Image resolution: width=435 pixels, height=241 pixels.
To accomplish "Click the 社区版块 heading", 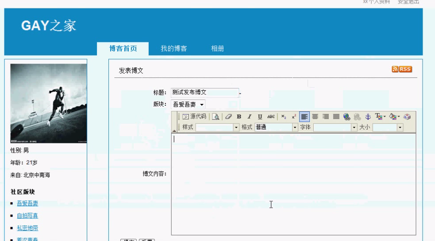I will 23,191.
